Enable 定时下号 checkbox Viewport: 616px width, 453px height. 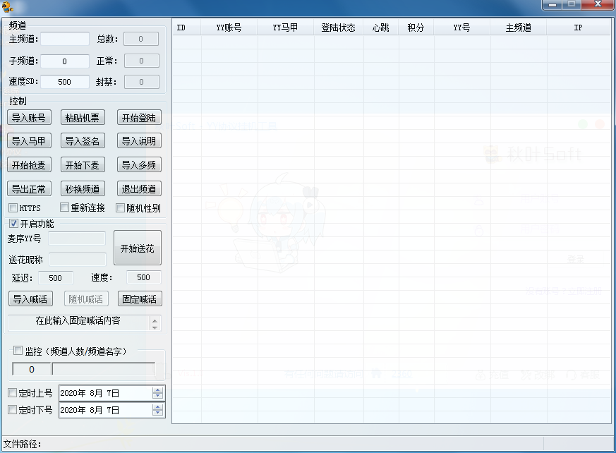[x=13, y=410]
